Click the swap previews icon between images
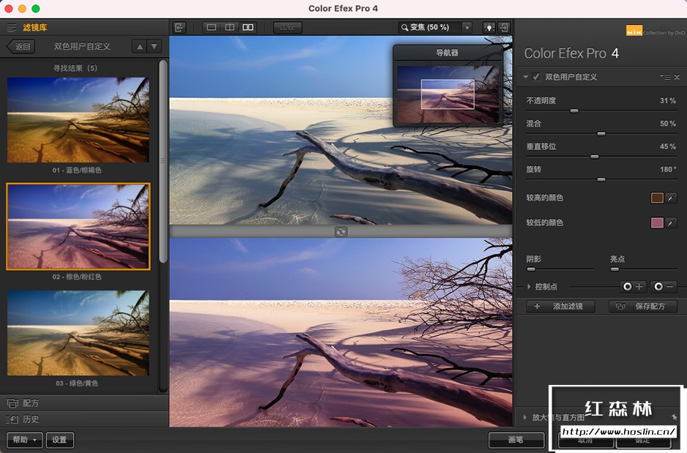687x453 pixels. [341, 231]
